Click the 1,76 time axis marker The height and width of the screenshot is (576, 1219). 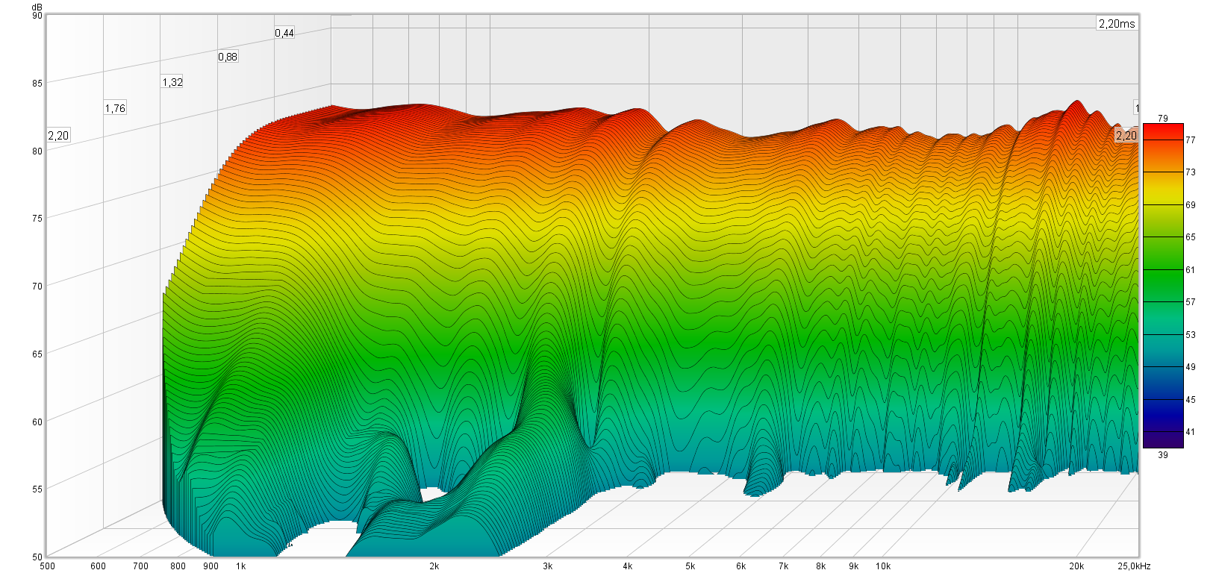click(115, 108)
